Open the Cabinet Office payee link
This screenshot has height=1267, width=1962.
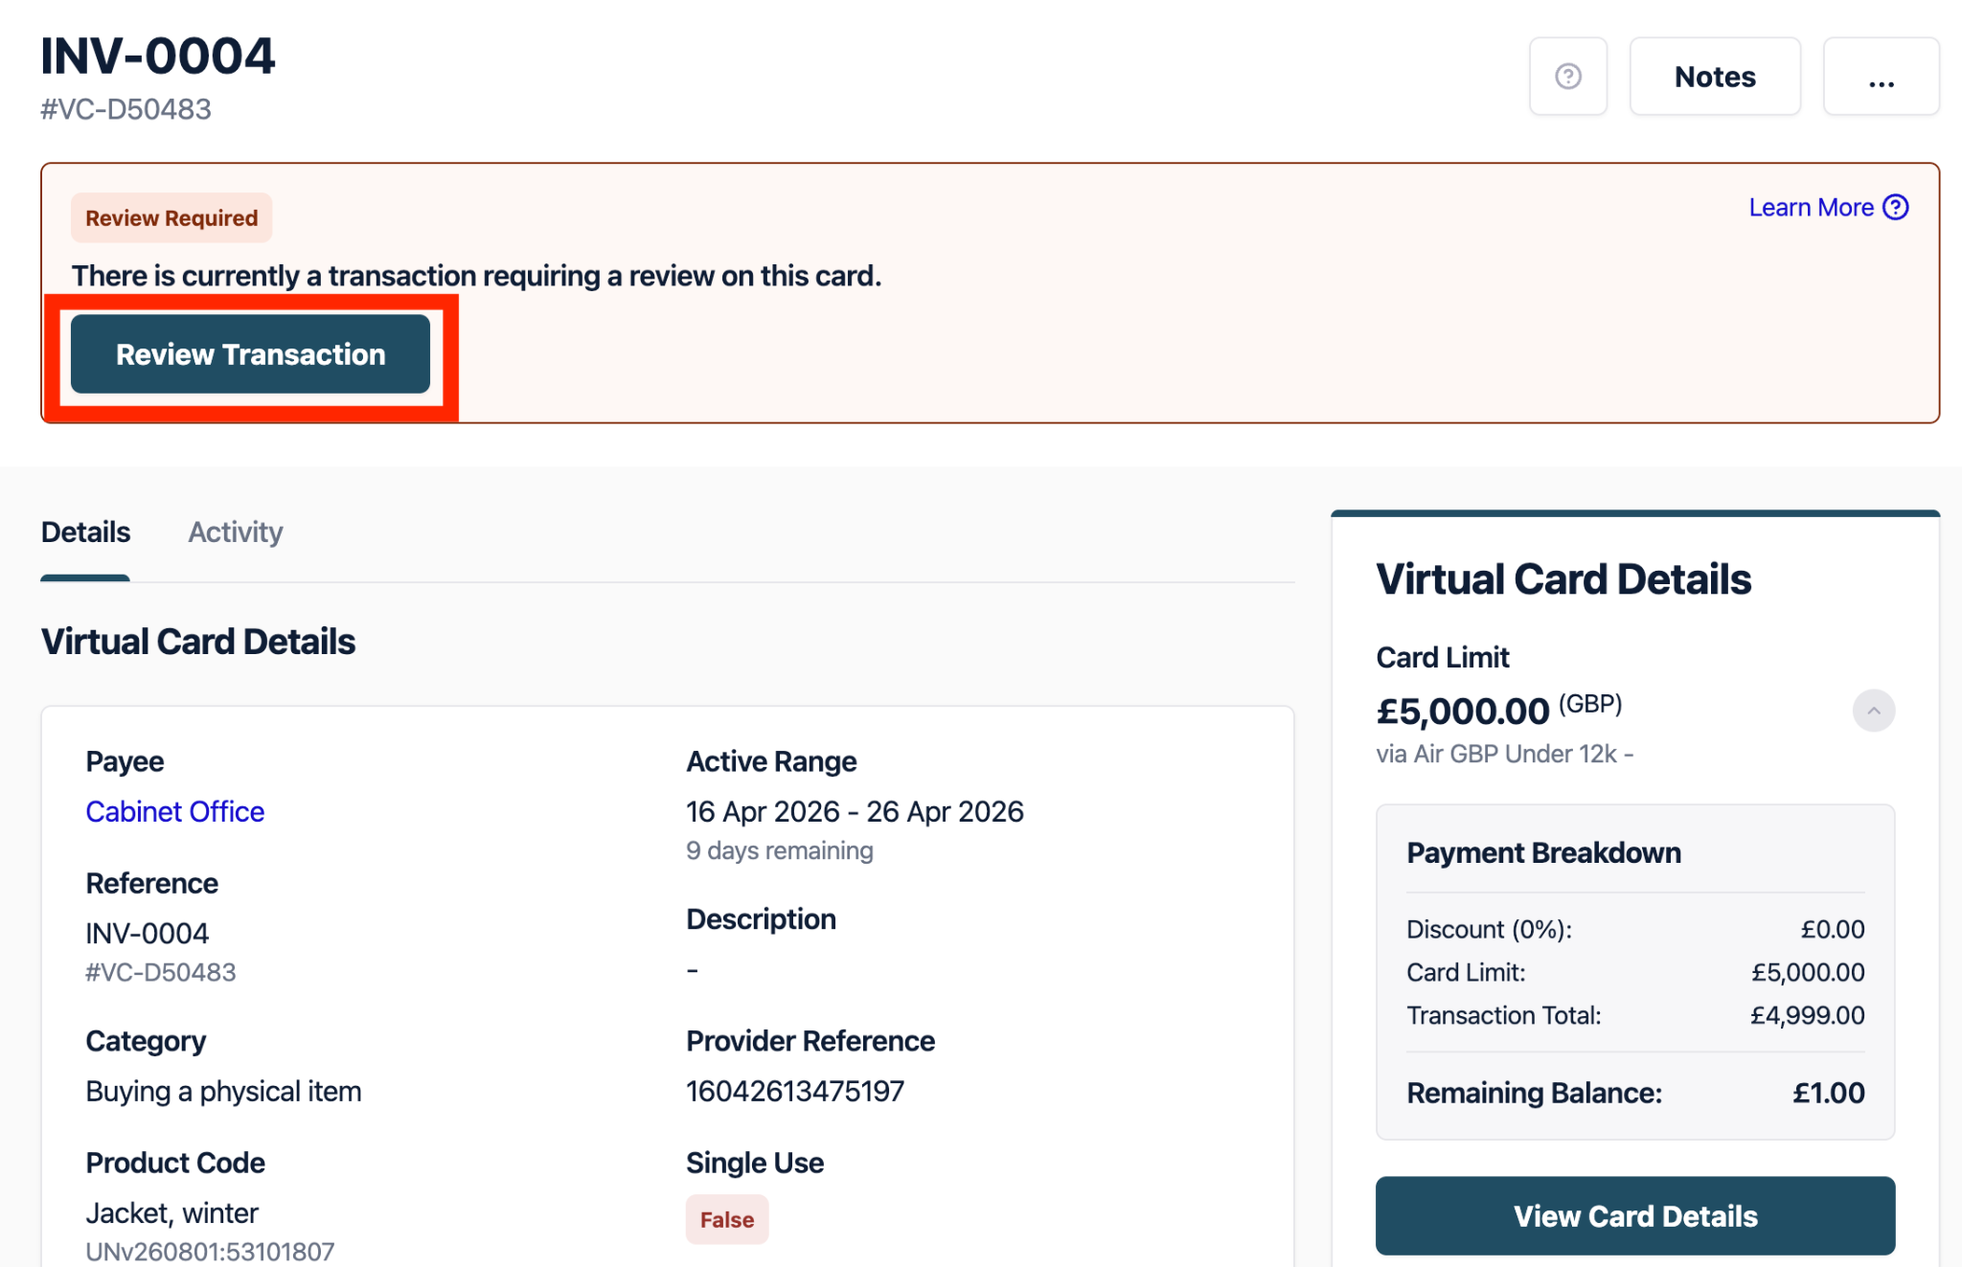click(x=174, y=812)
